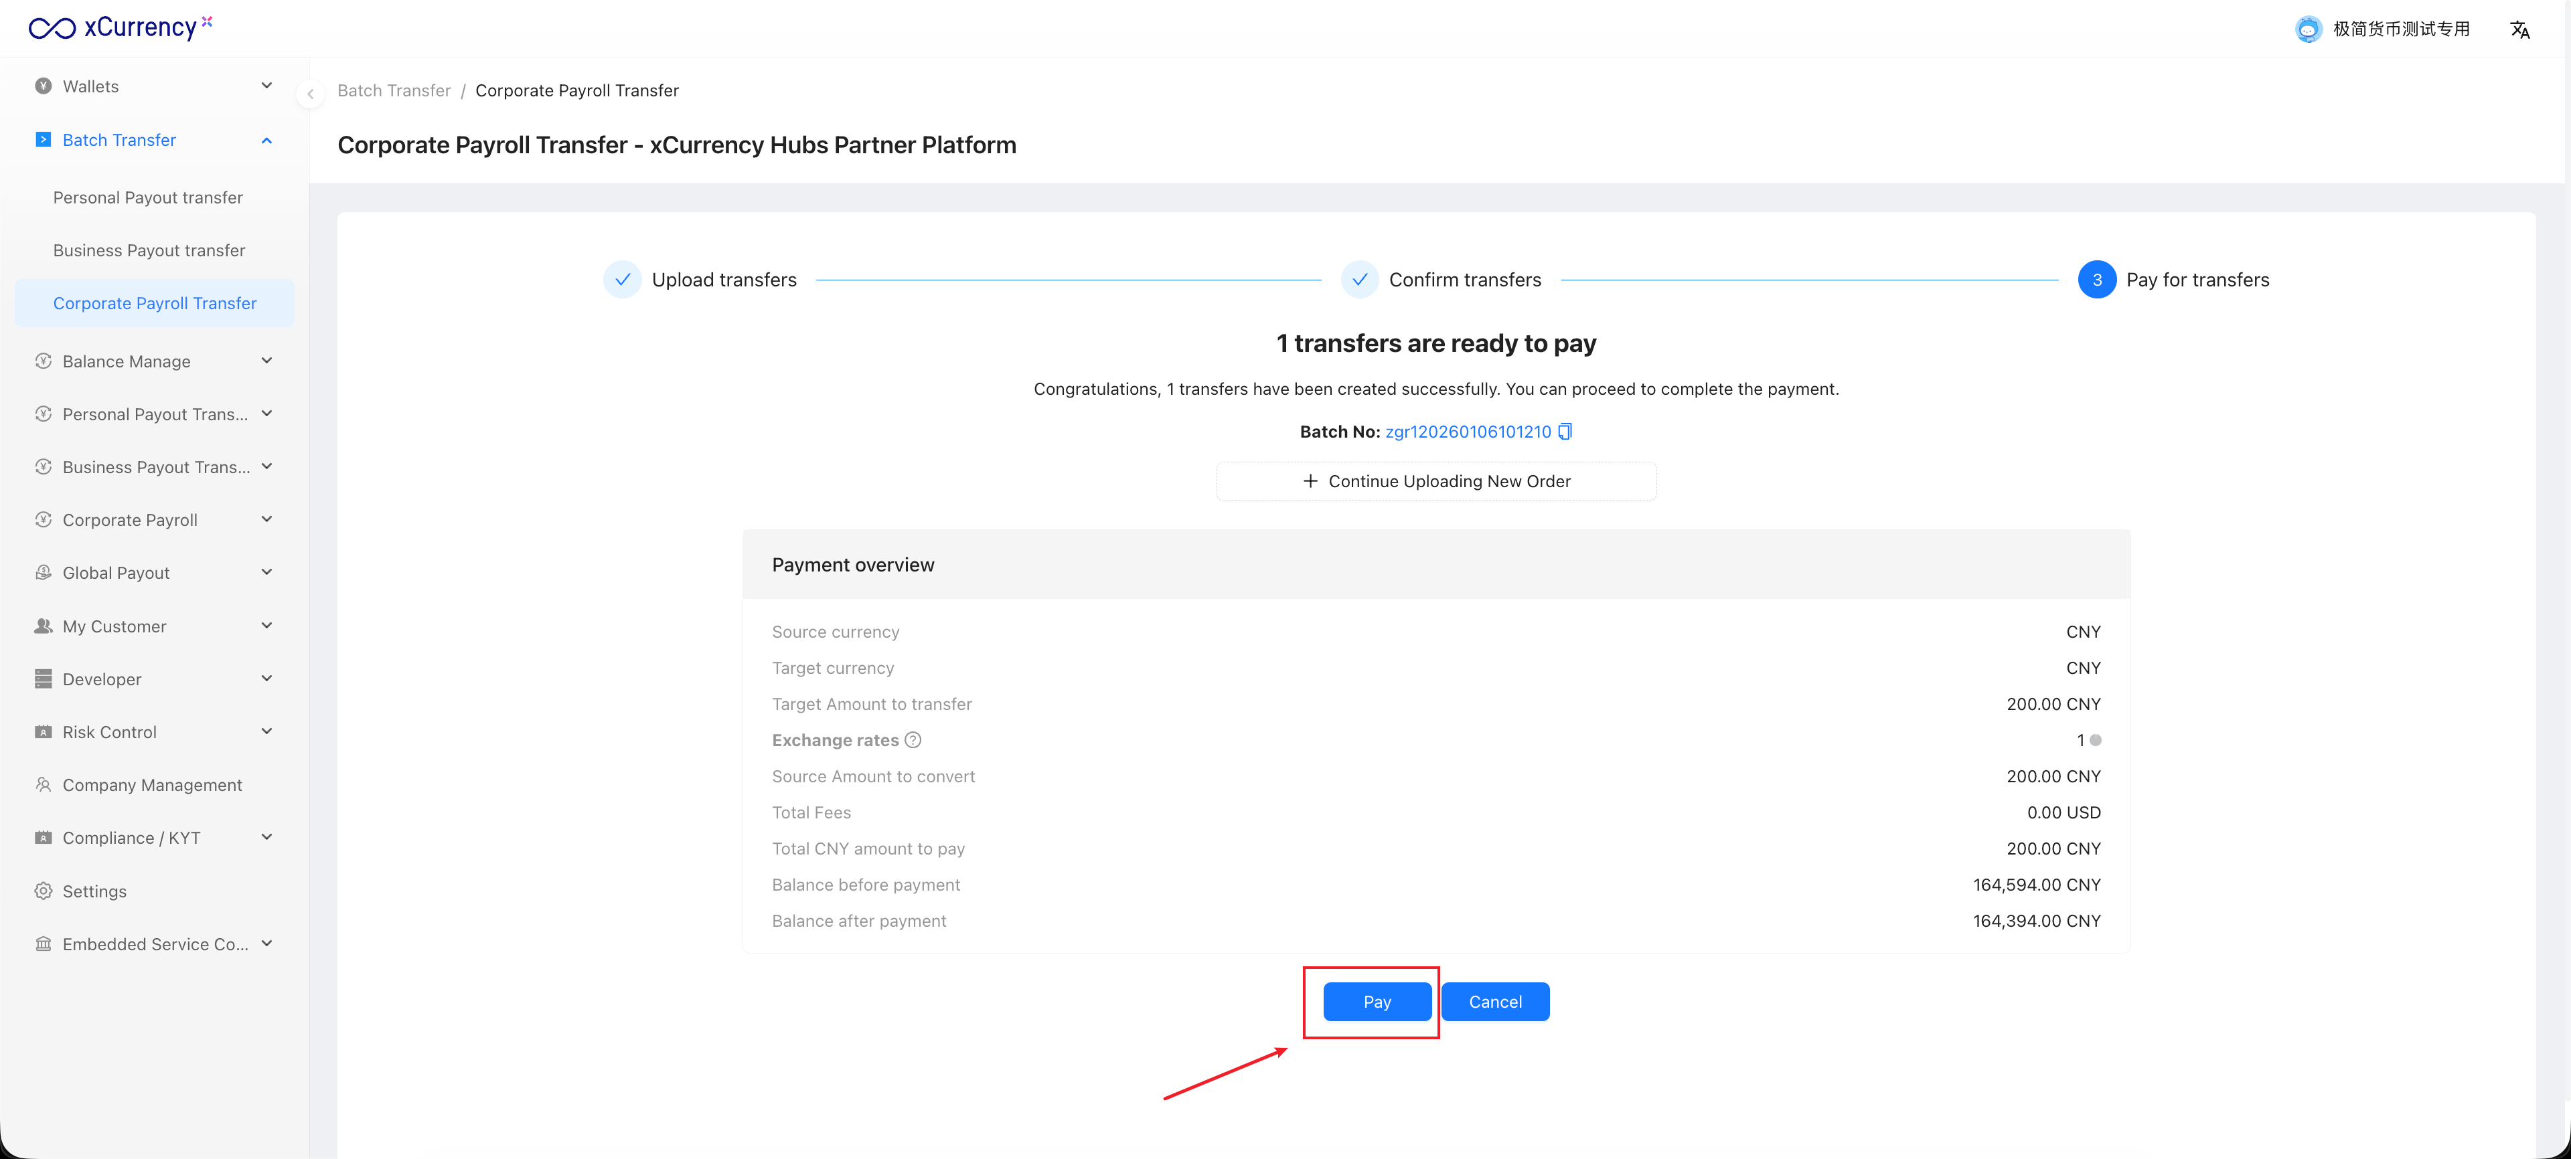Collapse the sidebar with the arrow handle
This screenshot has height=1159, width=2571.
[x=311, y=94]
